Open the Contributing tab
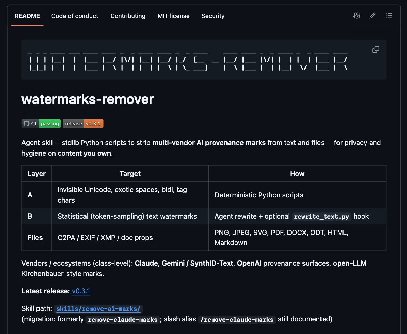Image resolution: width=407 pixels, height=334 pixels. click(128, 16)
